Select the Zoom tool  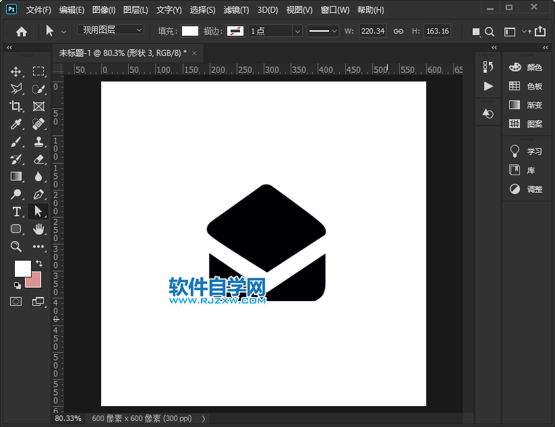pyautogui.click(x=16, y=247)
